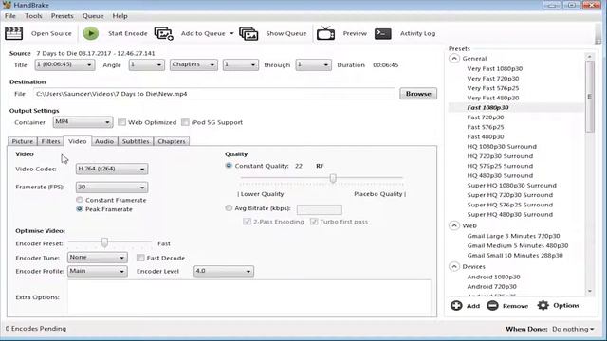Click the Open Source button label

(x=51, y=34)
